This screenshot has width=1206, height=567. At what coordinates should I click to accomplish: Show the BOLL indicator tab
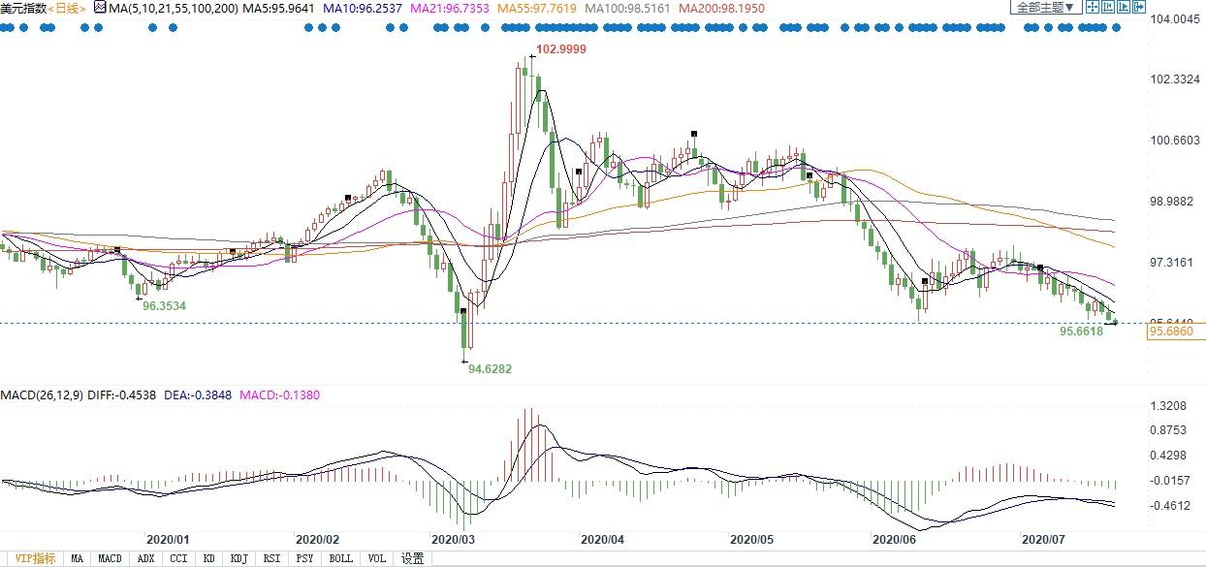click(x=341, y=558)
